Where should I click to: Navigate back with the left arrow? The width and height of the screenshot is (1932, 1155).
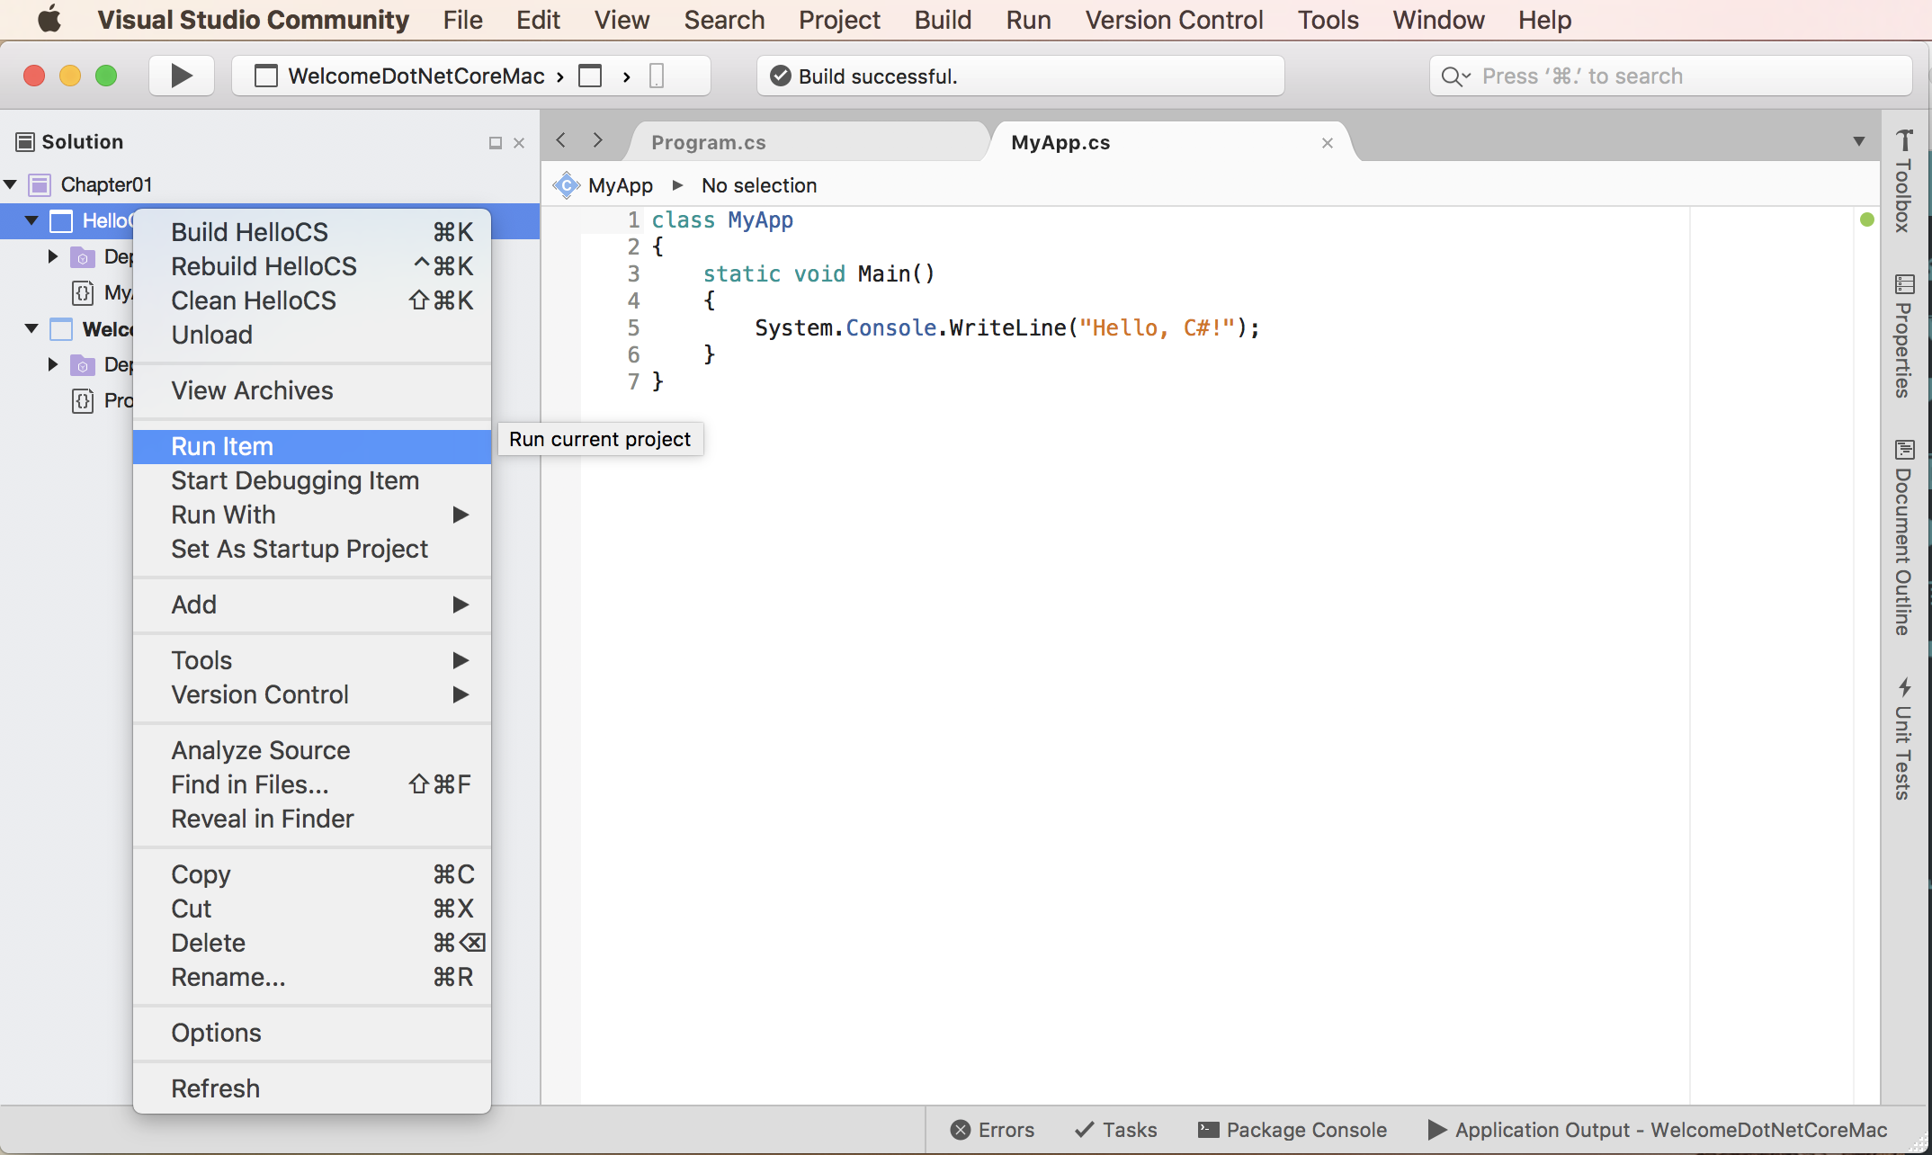click(561, 140)
